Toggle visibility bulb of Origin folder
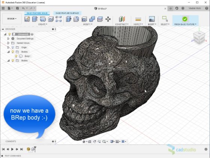Image resolution: width=210 pixels, height=158 pixels. [13, 47]
